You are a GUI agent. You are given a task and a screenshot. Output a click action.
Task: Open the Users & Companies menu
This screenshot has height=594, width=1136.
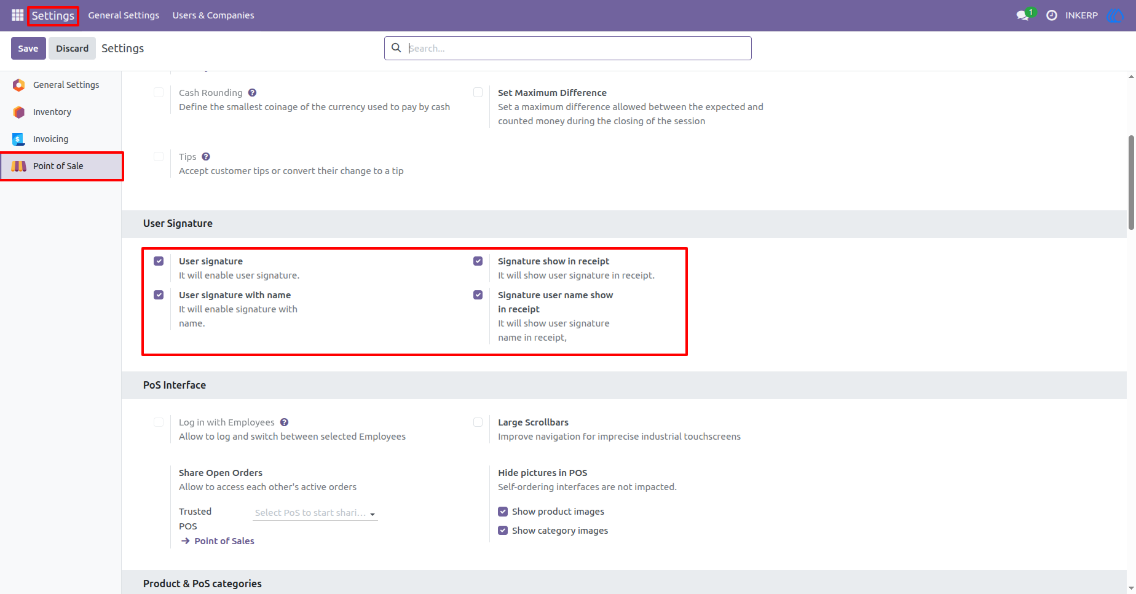213,15
